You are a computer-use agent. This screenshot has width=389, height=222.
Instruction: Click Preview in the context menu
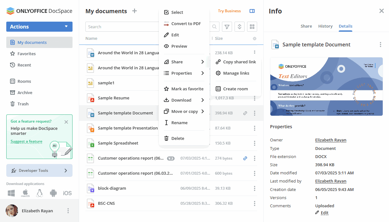tap(184, 46)
